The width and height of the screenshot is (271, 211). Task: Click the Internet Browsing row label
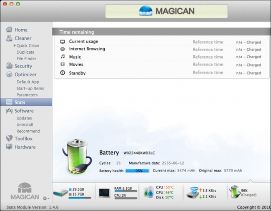tap(87, 49)
